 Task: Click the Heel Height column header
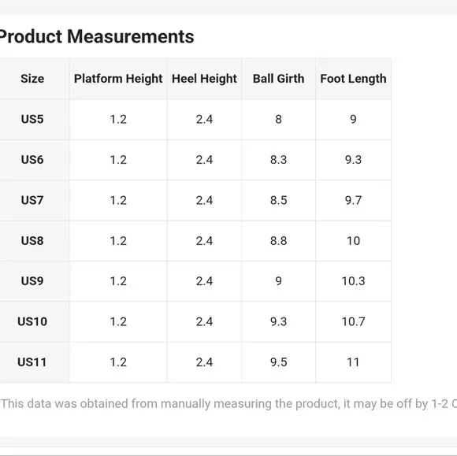tap(204, 79)
